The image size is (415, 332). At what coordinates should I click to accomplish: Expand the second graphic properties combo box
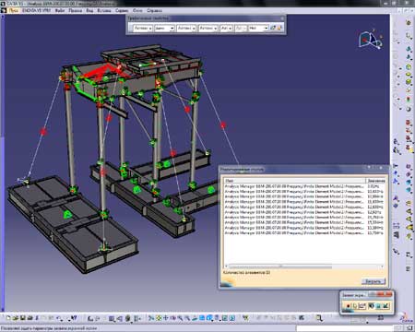pos(164,28)
